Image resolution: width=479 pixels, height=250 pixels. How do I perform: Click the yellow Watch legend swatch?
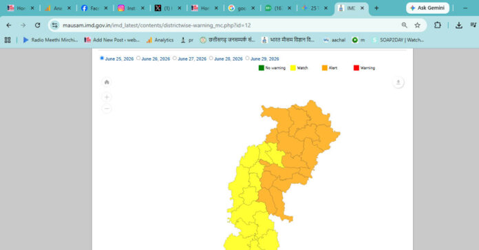coord(293,68)
